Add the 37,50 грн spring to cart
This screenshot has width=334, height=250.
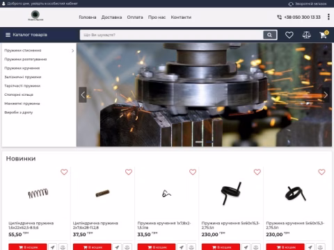[92, 247]
